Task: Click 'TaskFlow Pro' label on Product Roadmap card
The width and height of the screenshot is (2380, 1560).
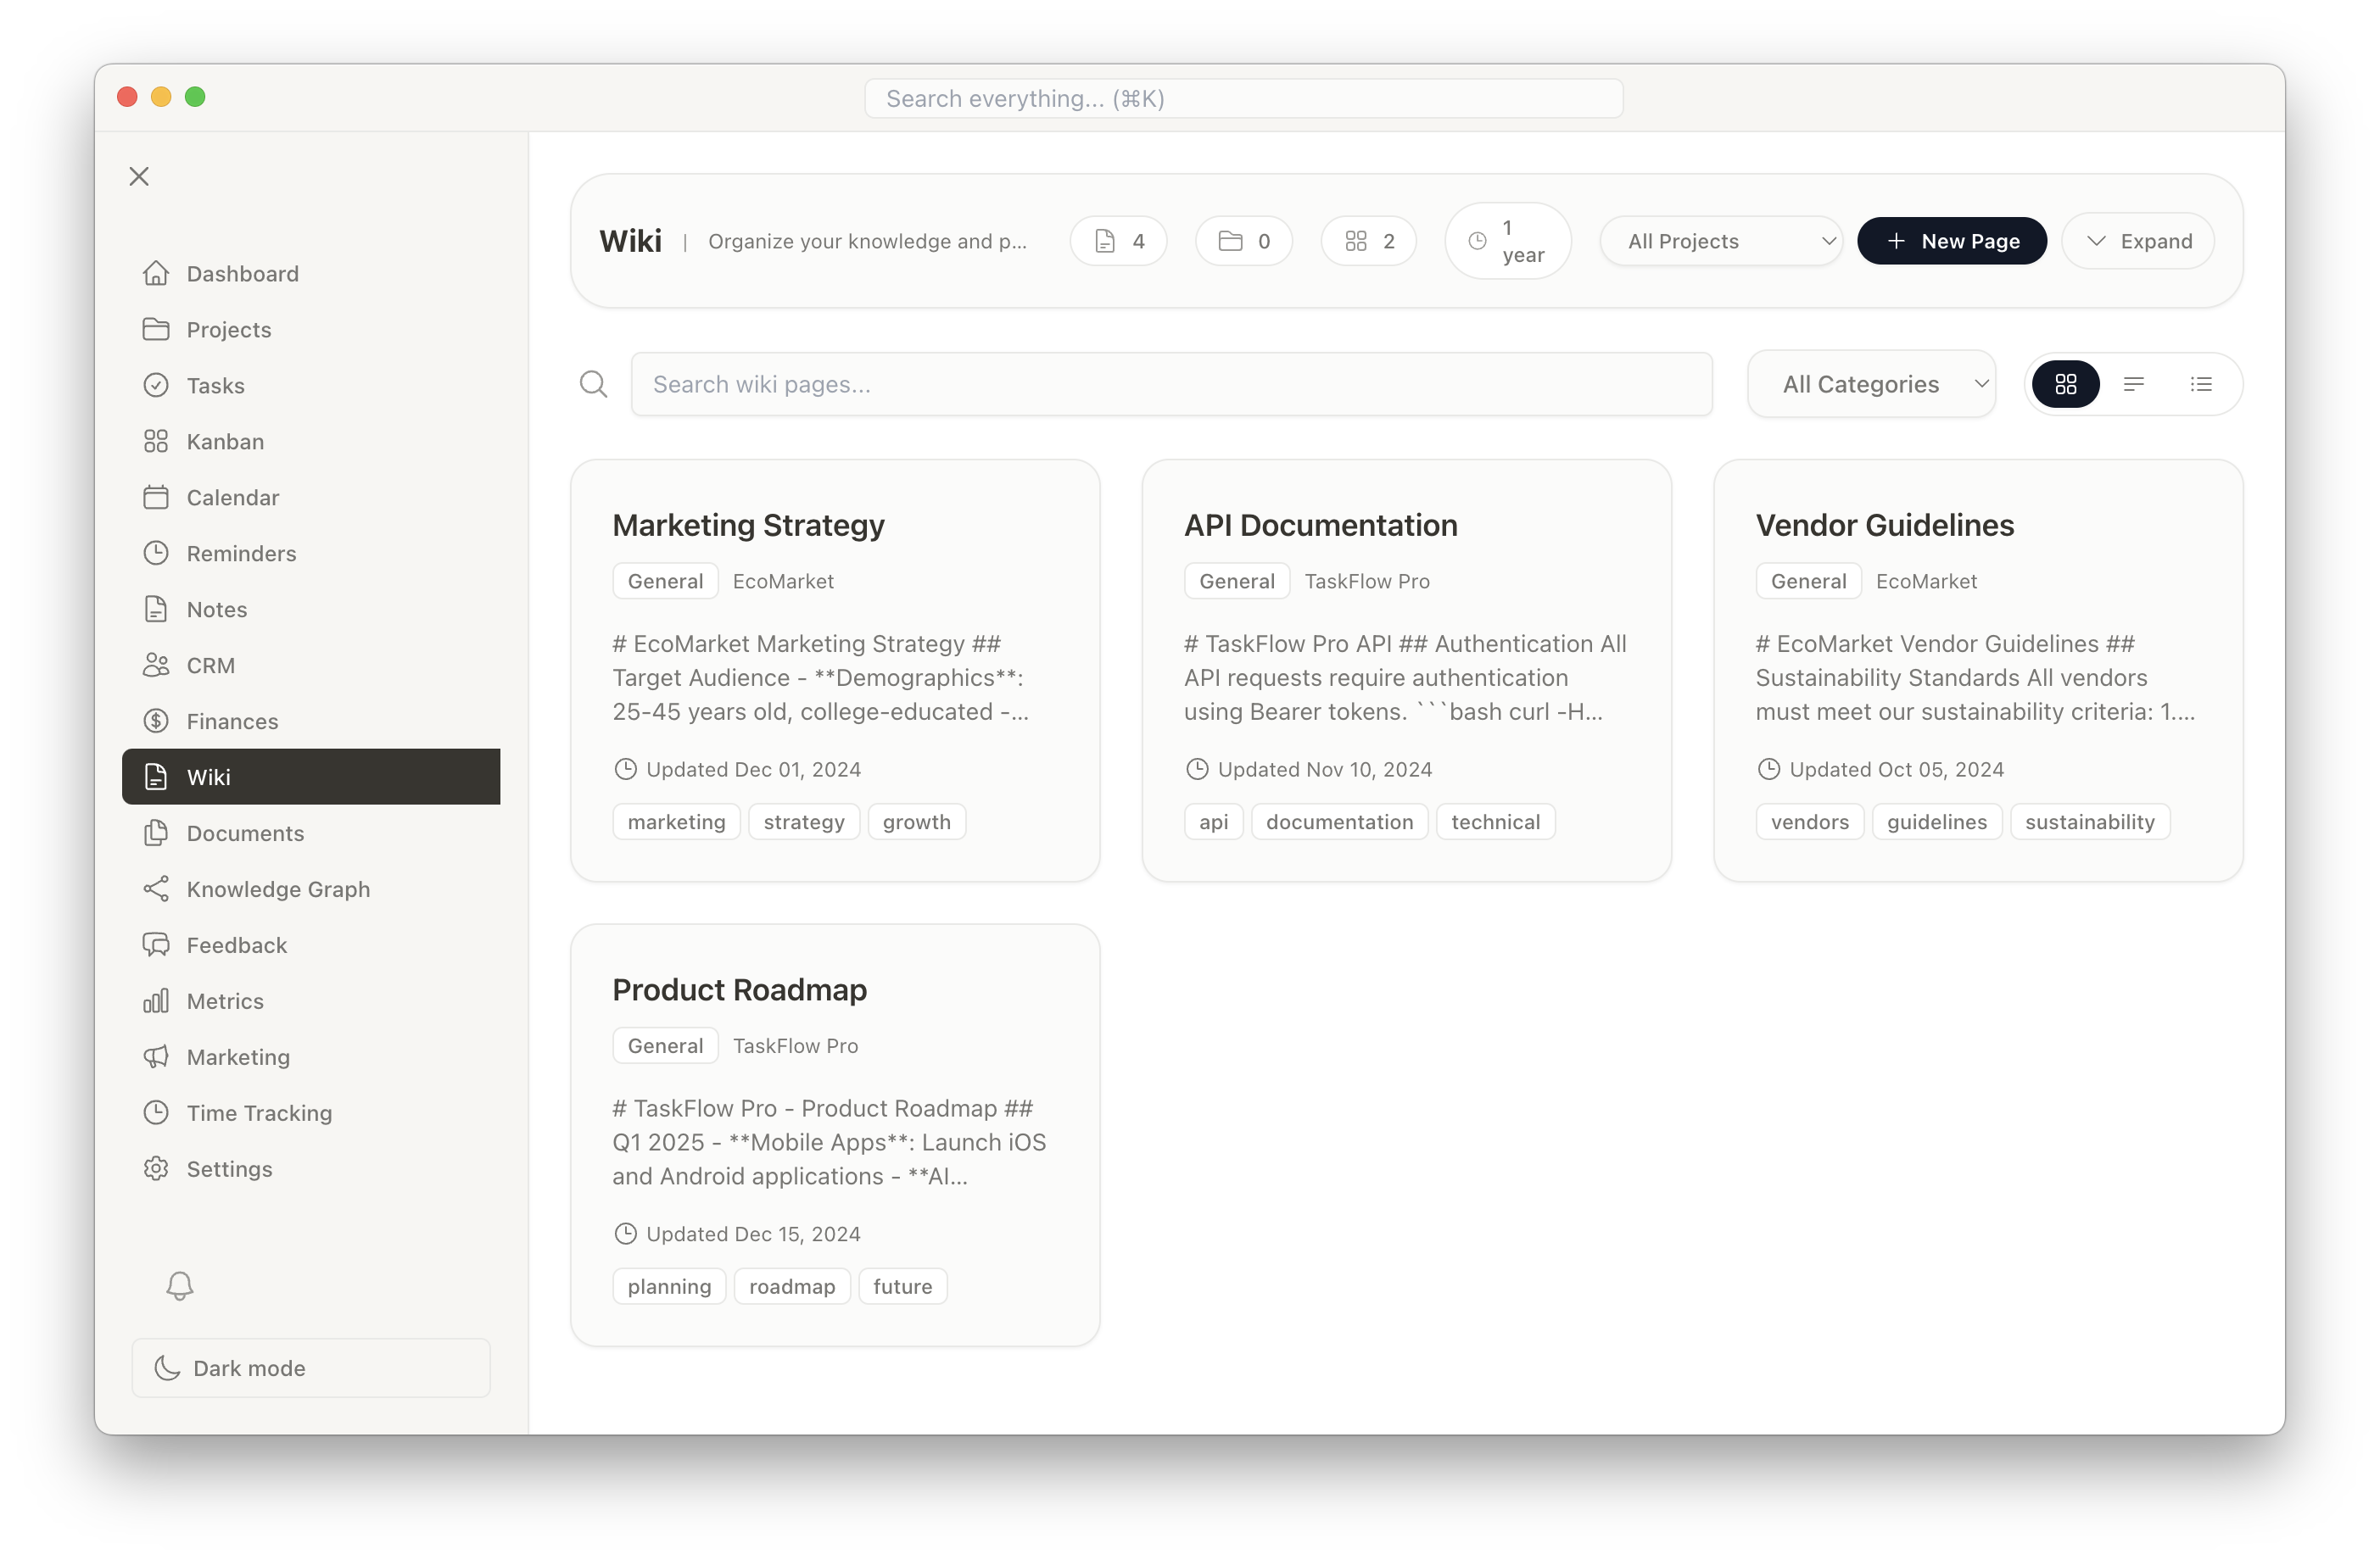Action: [x=795, y=1045]
